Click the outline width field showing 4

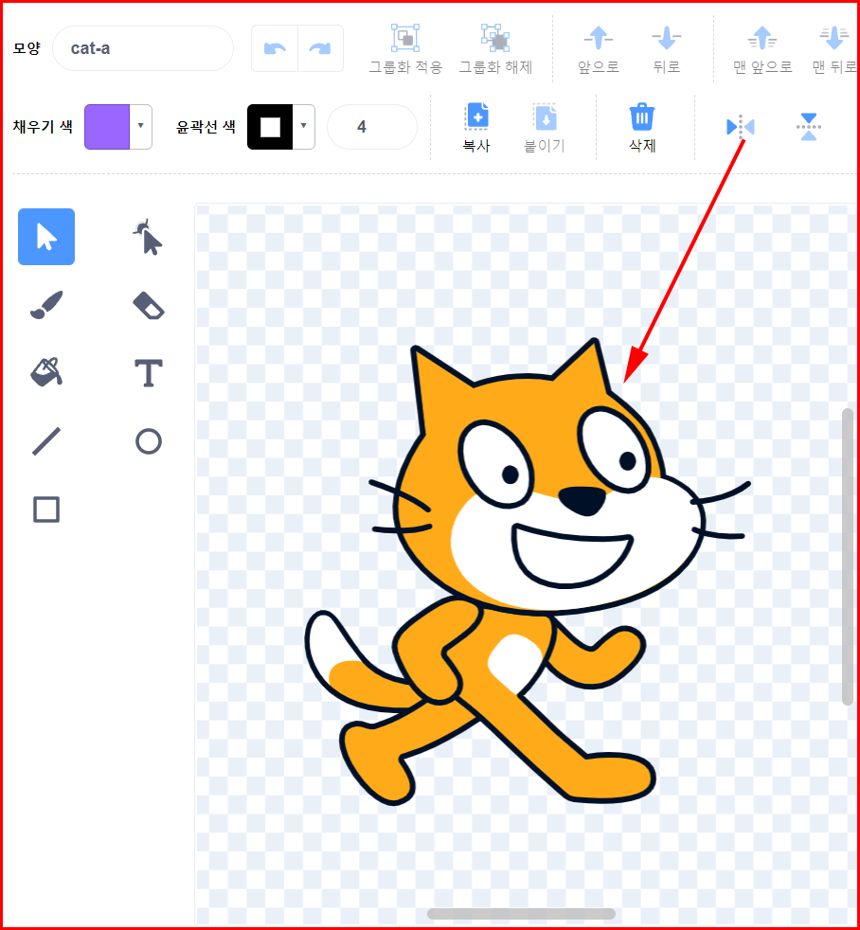372,126
